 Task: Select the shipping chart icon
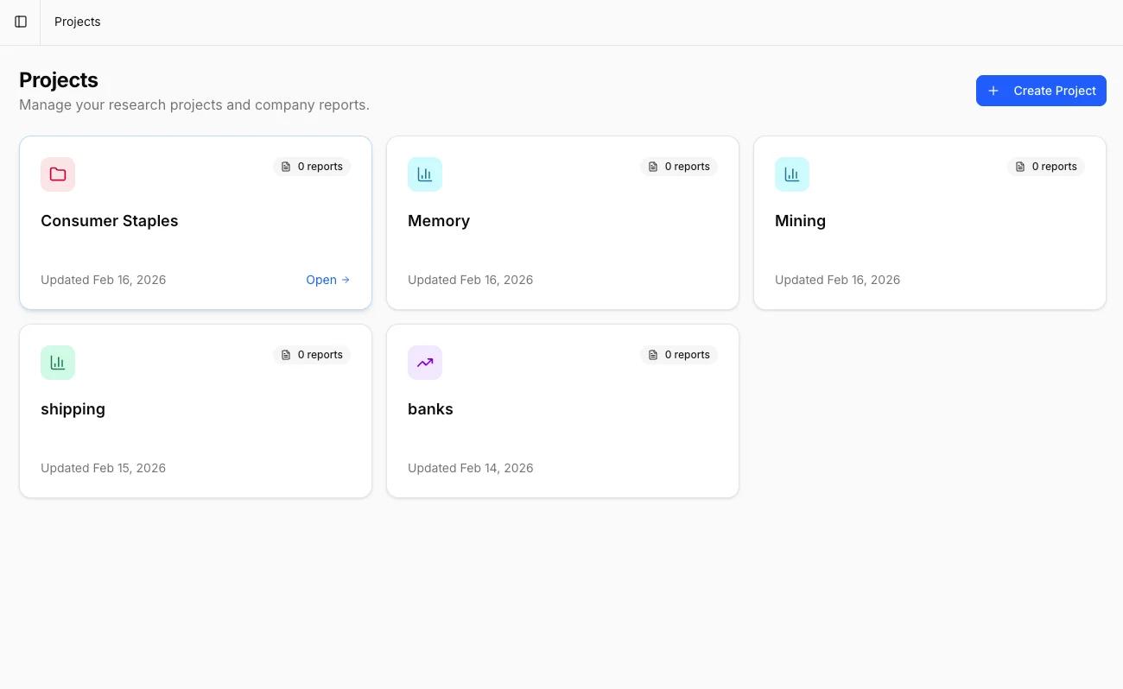57,362
